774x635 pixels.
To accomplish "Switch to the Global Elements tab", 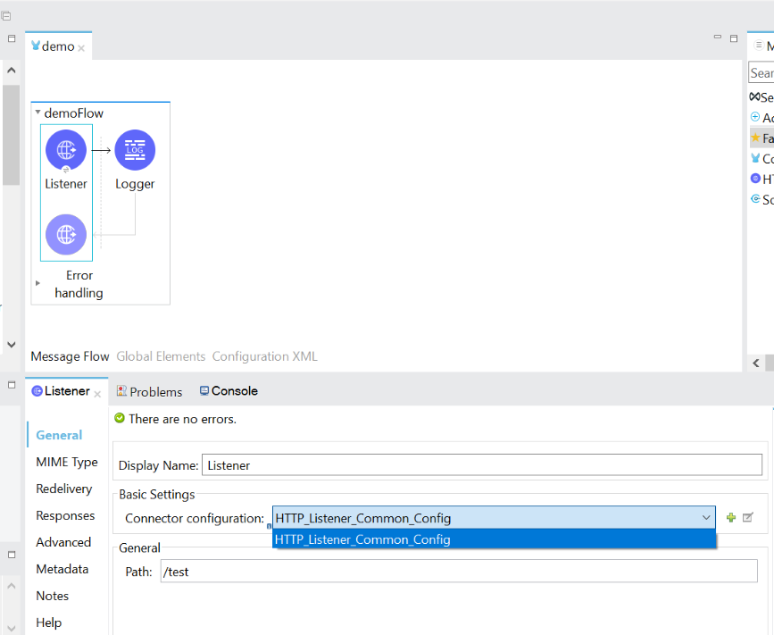I will (161, 356).
